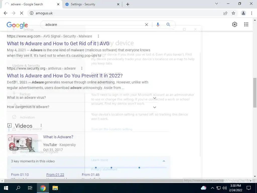The image size is (257, 193).
Task: Jump to key moment From 01:22
Action: click(x=55, y=175)
